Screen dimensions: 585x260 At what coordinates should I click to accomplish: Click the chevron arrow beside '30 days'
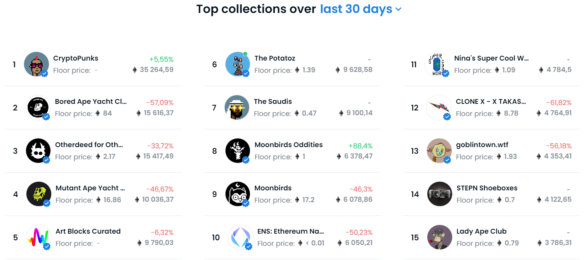(398, 9)
